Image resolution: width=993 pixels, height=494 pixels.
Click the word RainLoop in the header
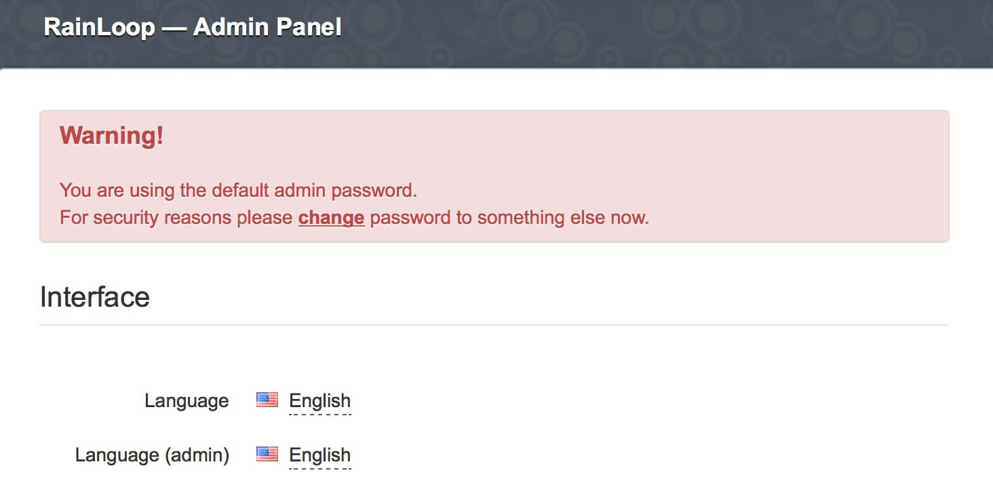point(99,27)
